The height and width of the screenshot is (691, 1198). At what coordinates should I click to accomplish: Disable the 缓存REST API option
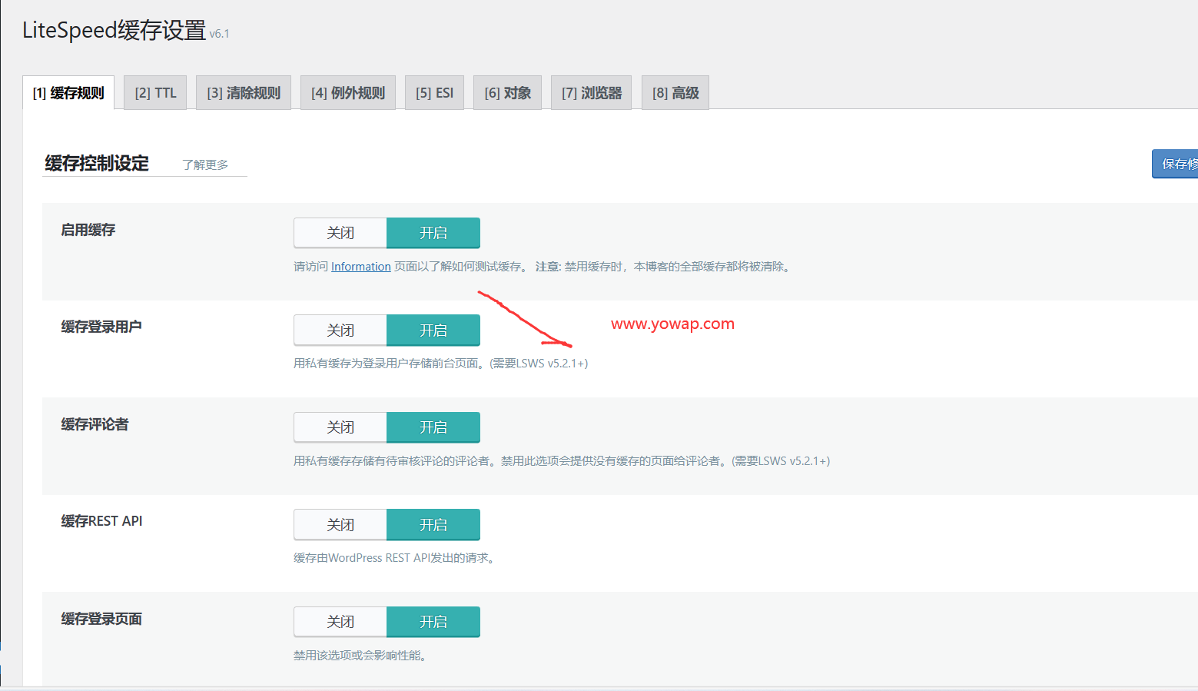click(340, 524)
